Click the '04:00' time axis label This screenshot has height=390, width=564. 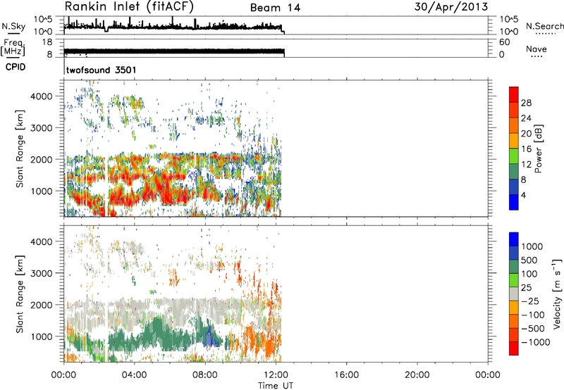click(x=134, y=375)
